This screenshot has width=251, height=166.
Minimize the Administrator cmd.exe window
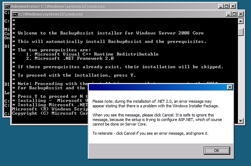point(221,7)
